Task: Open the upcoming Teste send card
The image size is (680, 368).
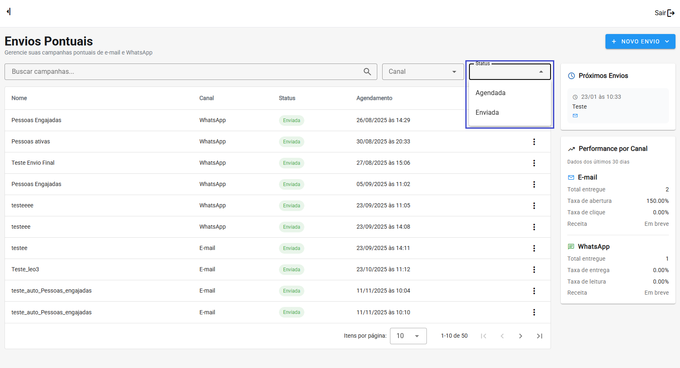Action: coord(618,106)
